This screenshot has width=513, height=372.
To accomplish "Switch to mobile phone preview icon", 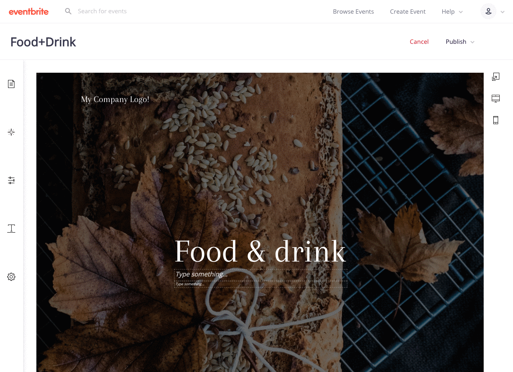I will [496, 120].
